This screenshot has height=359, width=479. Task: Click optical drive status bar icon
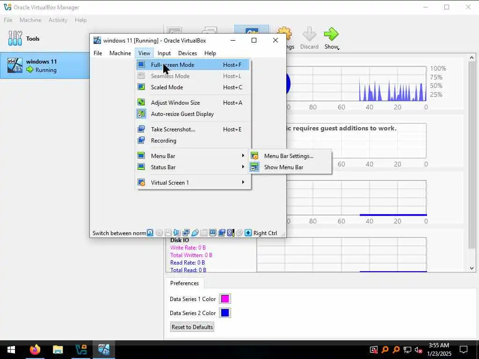click(x=159, y=233)
